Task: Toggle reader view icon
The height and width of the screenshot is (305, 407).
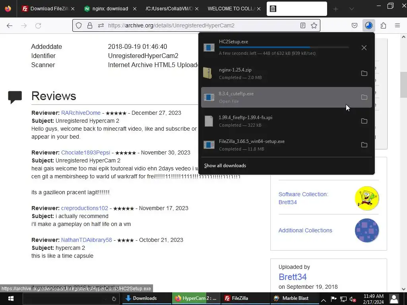Action: click(302, 25)
